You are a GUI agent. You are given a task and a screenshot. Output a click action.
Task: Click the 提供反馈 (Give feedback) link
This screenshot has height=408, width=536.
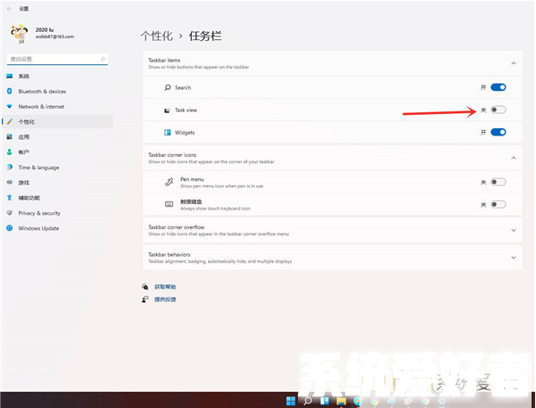166,300
